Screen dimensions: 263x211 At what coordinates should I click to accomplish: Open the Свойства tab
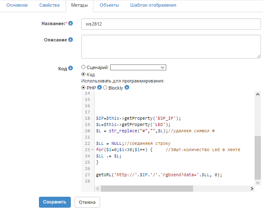[49, 5]
